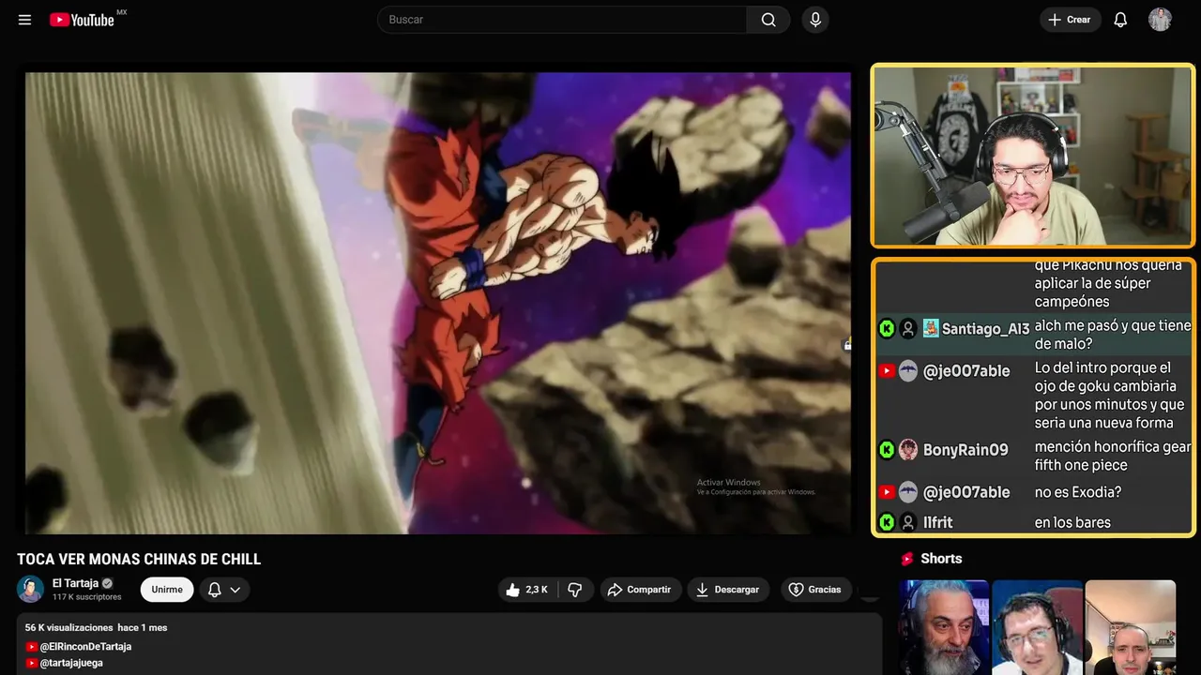Open first Shorts thumbnail with bearded man

[x=944, y=627]
